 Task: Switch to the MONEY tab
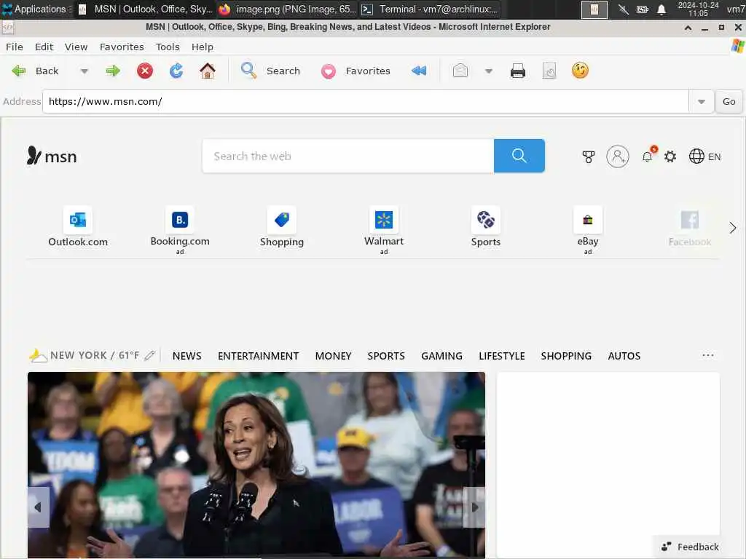(333, 356)
